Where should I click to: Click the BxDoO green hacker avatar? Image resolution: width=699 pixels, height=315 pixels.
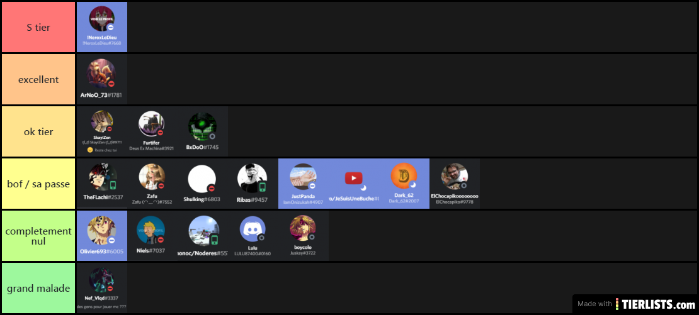click(x=202, y=127)
